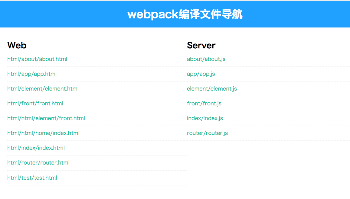Open the index/index.js link

(205, 118)
